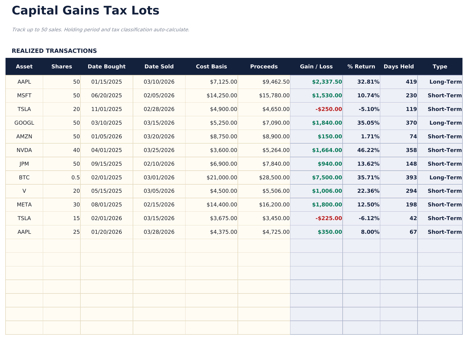The height and width of the screenshot is (340, 468).
Task: Click the Proceeds column header
Action: (264, 67)
